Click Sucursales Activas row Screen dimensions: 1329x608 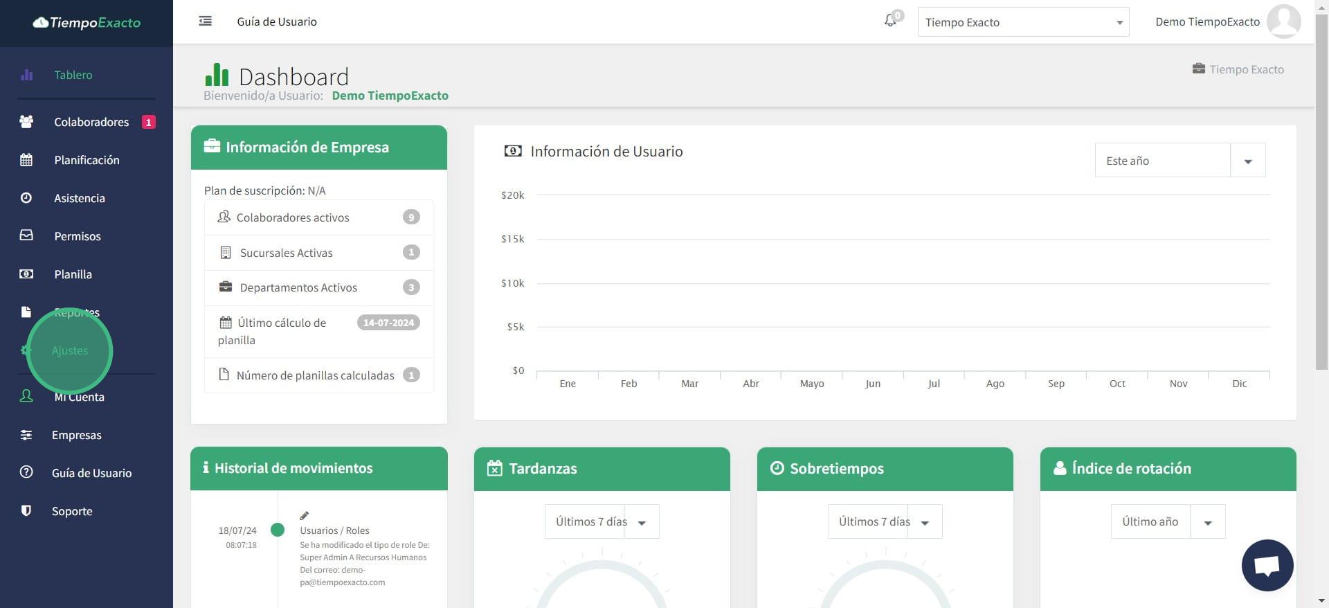coord(319,253)
